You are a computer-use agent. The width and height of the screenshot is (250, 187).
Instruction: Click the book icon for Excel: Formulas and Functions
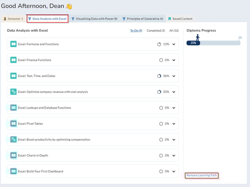tap(13, 44)
